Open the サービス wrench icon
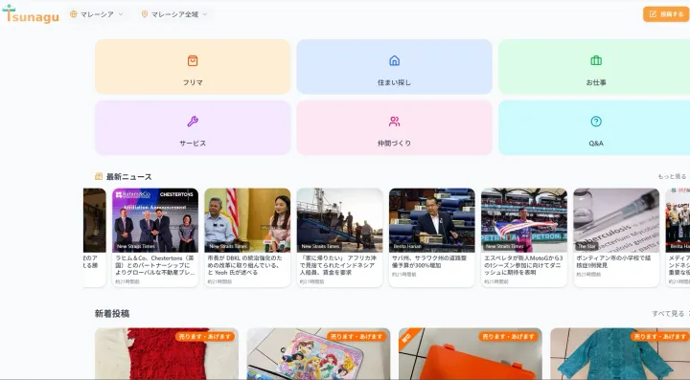 (193, 122)
